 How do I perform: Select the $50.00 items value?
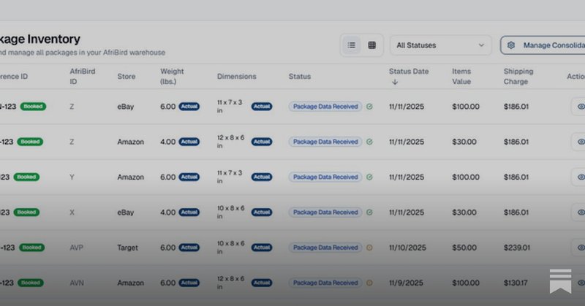[464, 248]
